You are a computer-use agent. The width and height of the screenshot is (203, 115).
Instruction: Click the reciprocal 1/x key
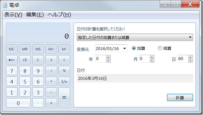coord(64,81)
